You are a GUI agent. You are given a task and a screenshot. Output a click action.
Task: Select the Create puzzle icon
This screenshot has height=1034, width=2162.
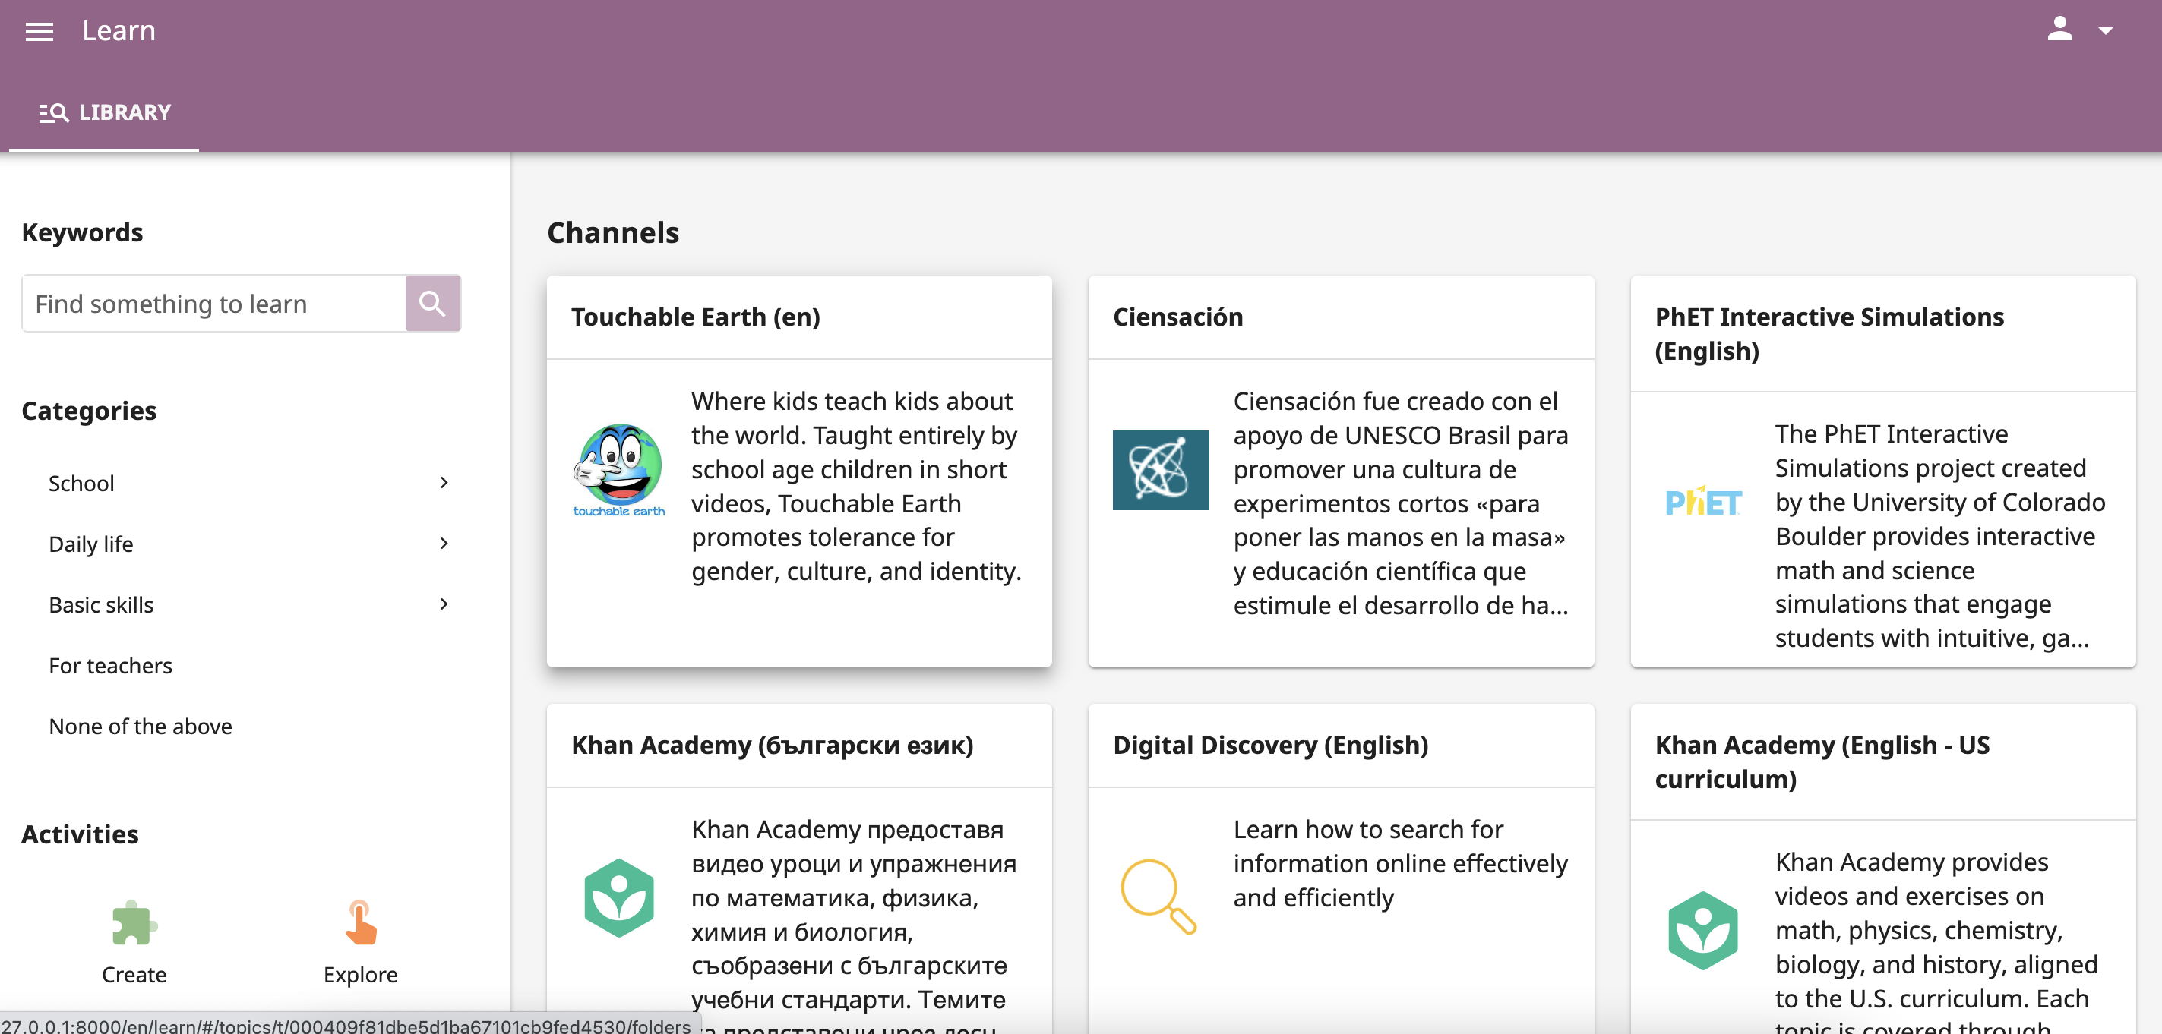[x=133, y=925]
